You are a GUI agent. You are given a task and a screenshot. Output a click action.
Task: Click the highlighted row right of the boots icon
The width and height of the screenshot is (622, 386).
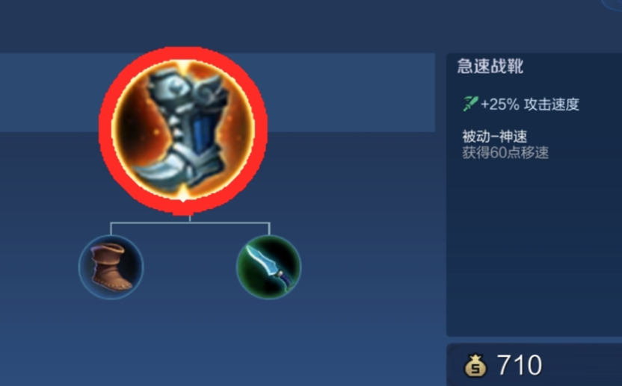point(351,93)
